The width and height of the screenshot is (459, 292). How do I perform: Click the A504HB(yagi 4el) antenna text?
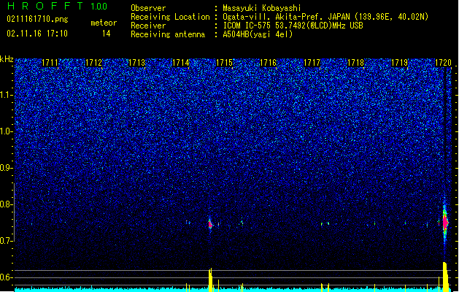[x=258, y=34]
